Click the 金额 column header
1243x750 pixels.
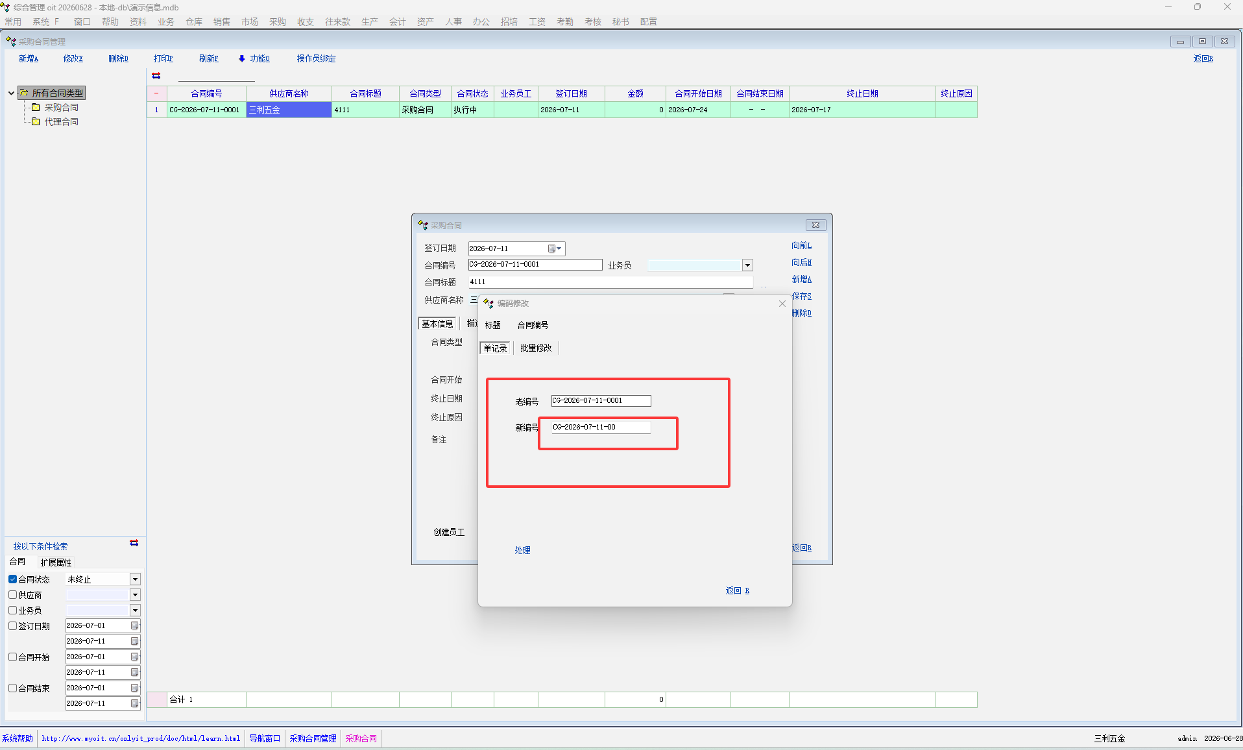point(635,93)
